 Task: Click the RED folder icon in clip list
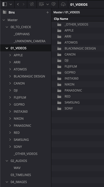click(x=59, y=96)
